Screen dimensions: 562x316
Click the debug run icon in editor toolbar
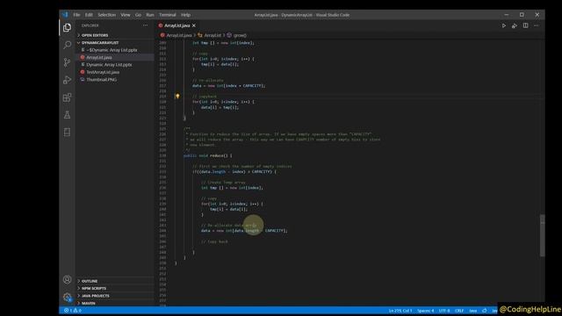tap(515, 25)
